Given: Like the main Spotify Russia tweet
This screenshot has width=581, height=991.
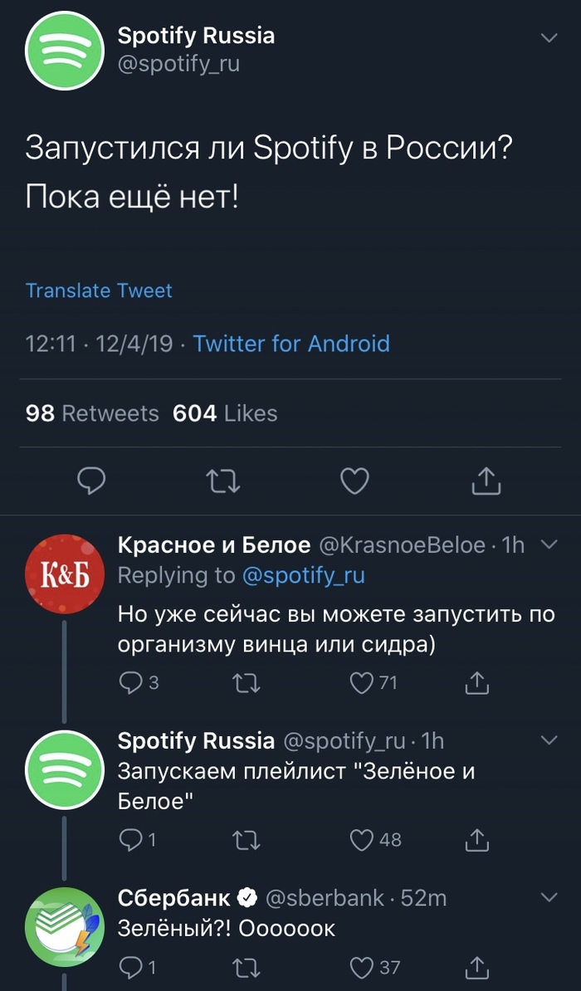Looking at the screenshot, I should [354, 481].
